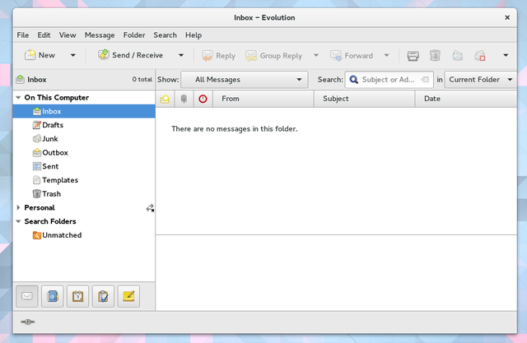
Task: Switch to Memos view button
Action: point(128,296)
